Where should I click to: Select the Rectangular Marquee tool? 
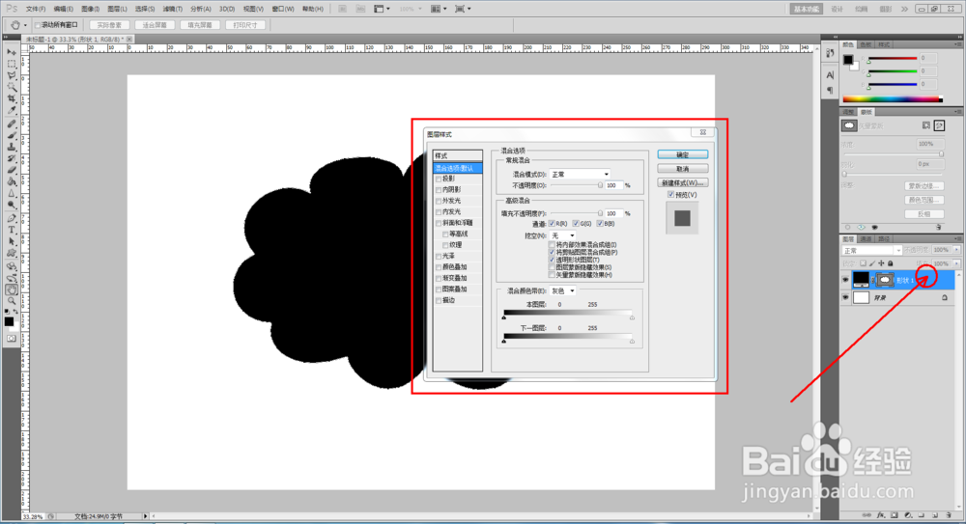(x=11, y=64)
